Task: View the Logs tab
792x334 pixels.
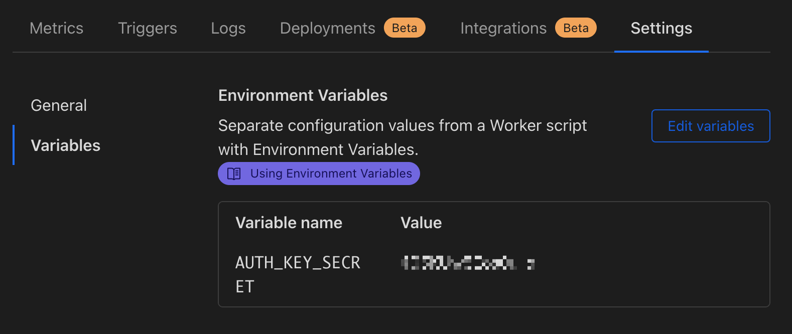Action: click(x=228, y=28)
